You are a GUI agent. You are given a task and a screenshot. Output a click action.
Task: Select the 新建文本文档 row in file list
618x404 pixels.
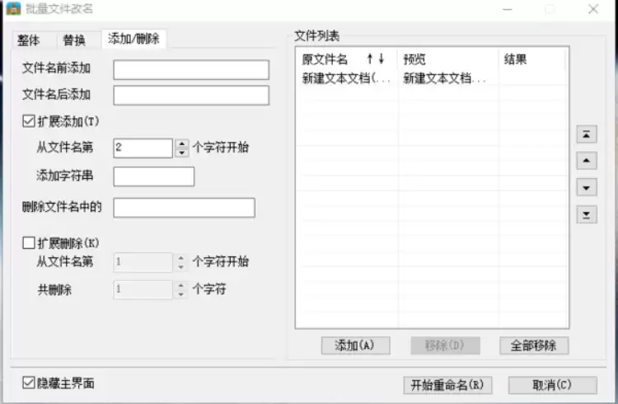pos(432,78)
